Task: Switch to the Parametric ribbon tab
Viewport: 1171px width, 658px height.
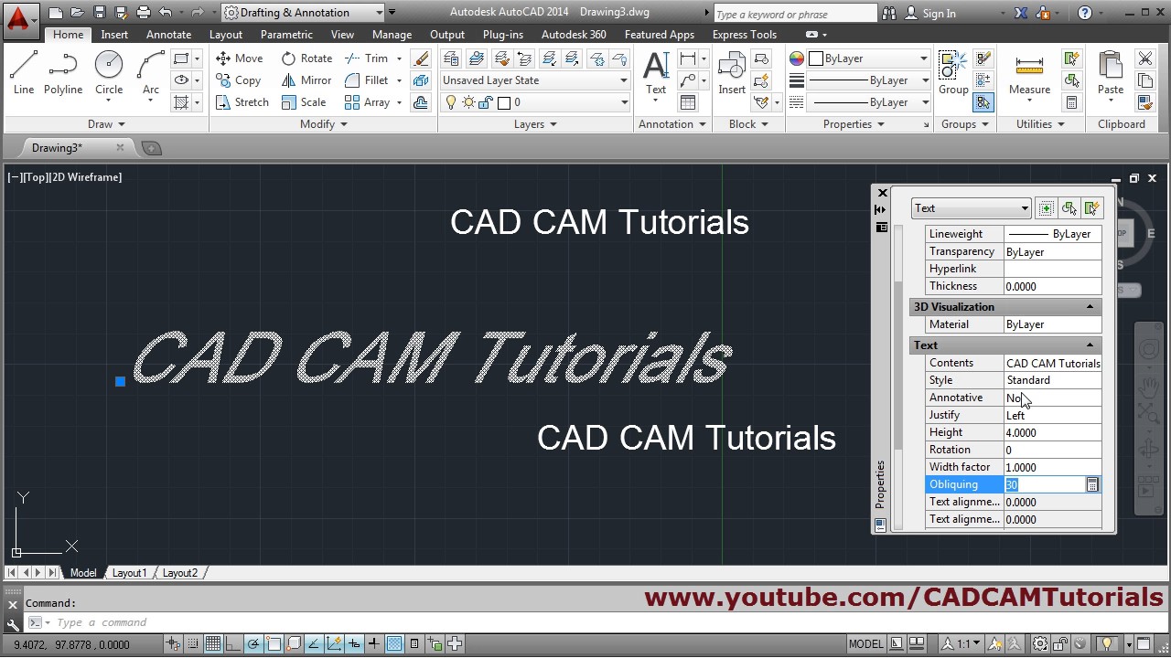Action: pos(286,35)
